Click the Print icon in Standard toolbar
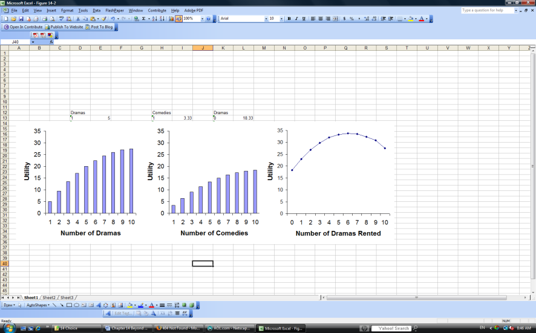Viewport: 536px width, 333px height. click(45, 19)
